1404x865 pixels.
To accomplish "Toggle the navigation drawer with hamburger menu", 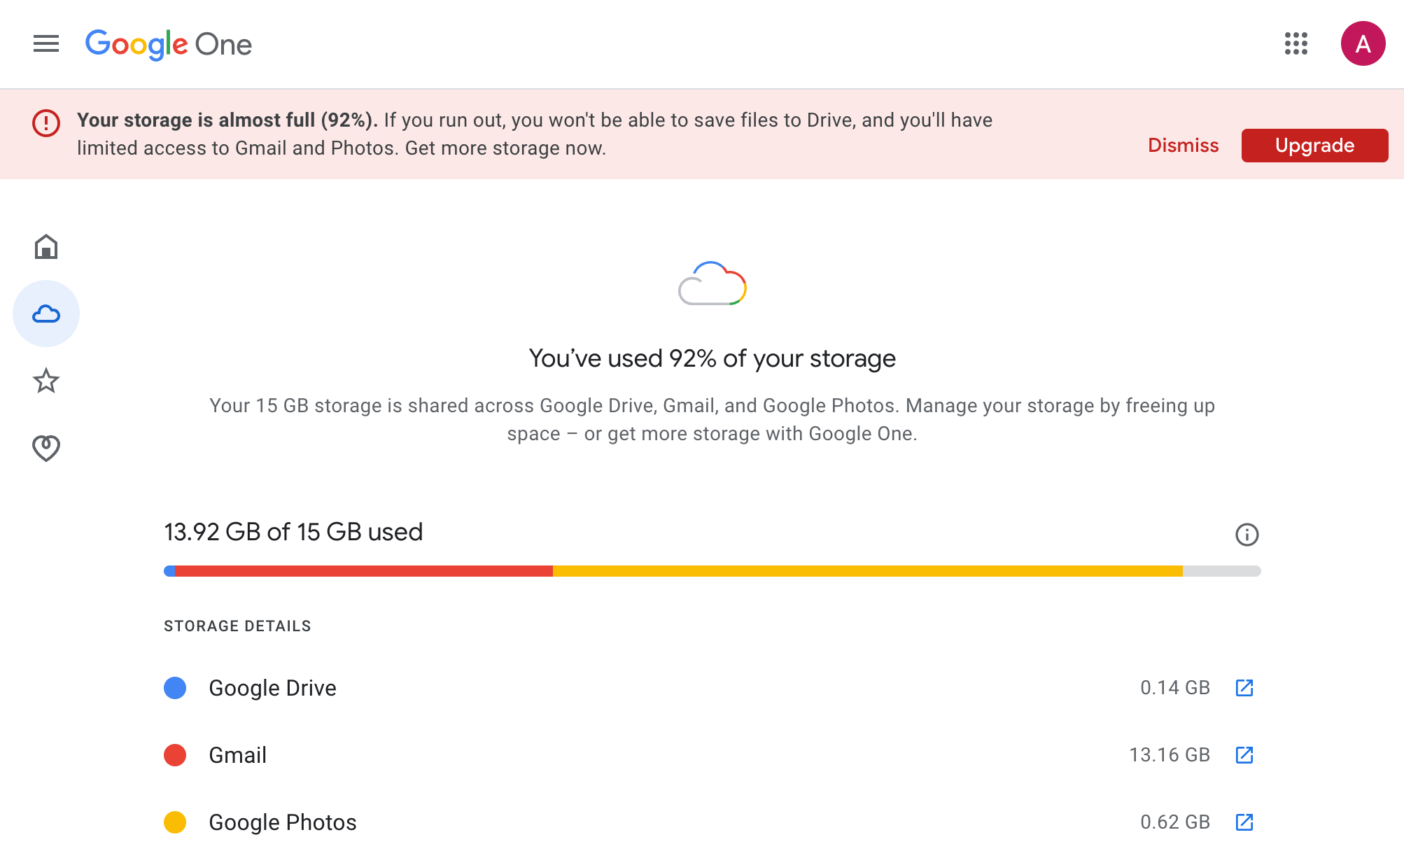I will (x=45, y=43).
